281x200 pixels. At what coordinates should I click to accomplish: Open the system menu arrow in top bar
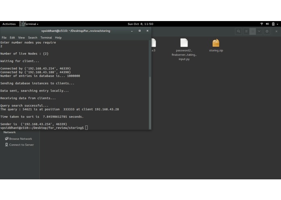277,24
